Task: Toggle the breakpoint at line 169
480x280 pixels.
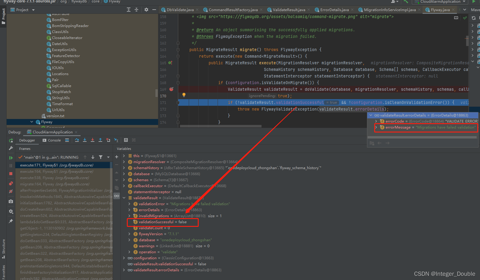Action: pos(171,89)
